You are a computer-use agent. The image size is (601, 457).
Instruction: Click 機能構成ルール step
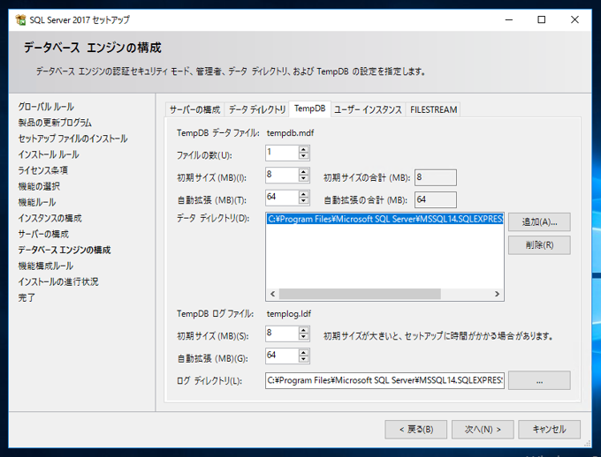pyautogui.click(x=46, y=266)
